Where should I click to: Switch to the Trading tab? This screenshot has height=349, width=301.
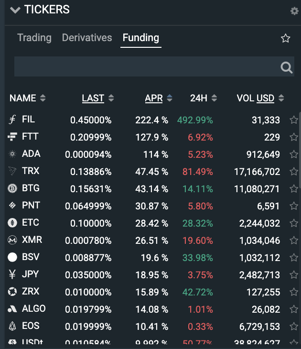tap(34, 38)
